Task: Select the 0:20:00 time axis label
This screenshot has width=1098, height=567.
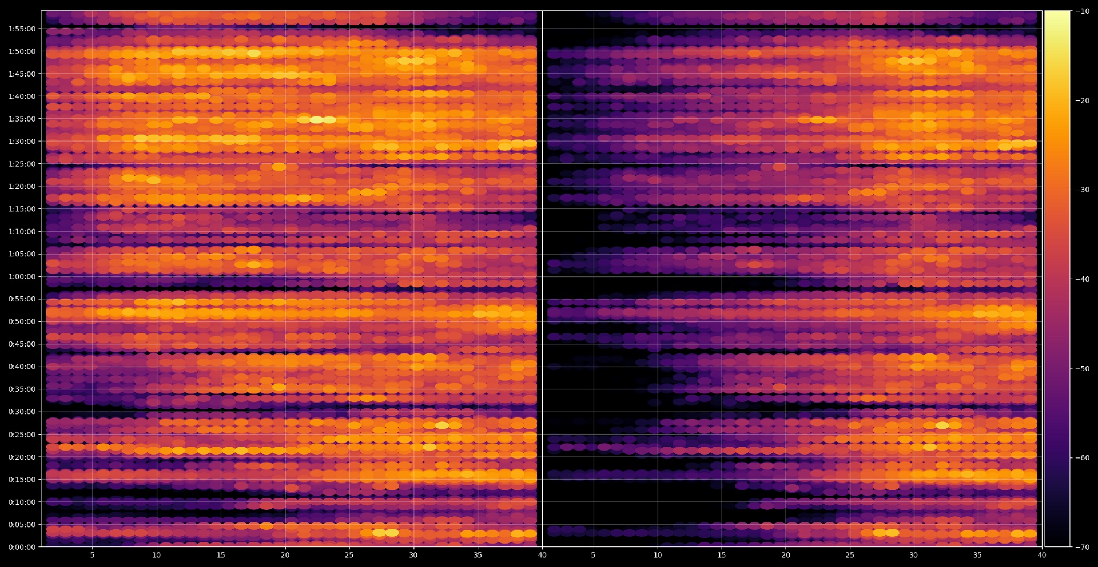Action: coord(22,457)
